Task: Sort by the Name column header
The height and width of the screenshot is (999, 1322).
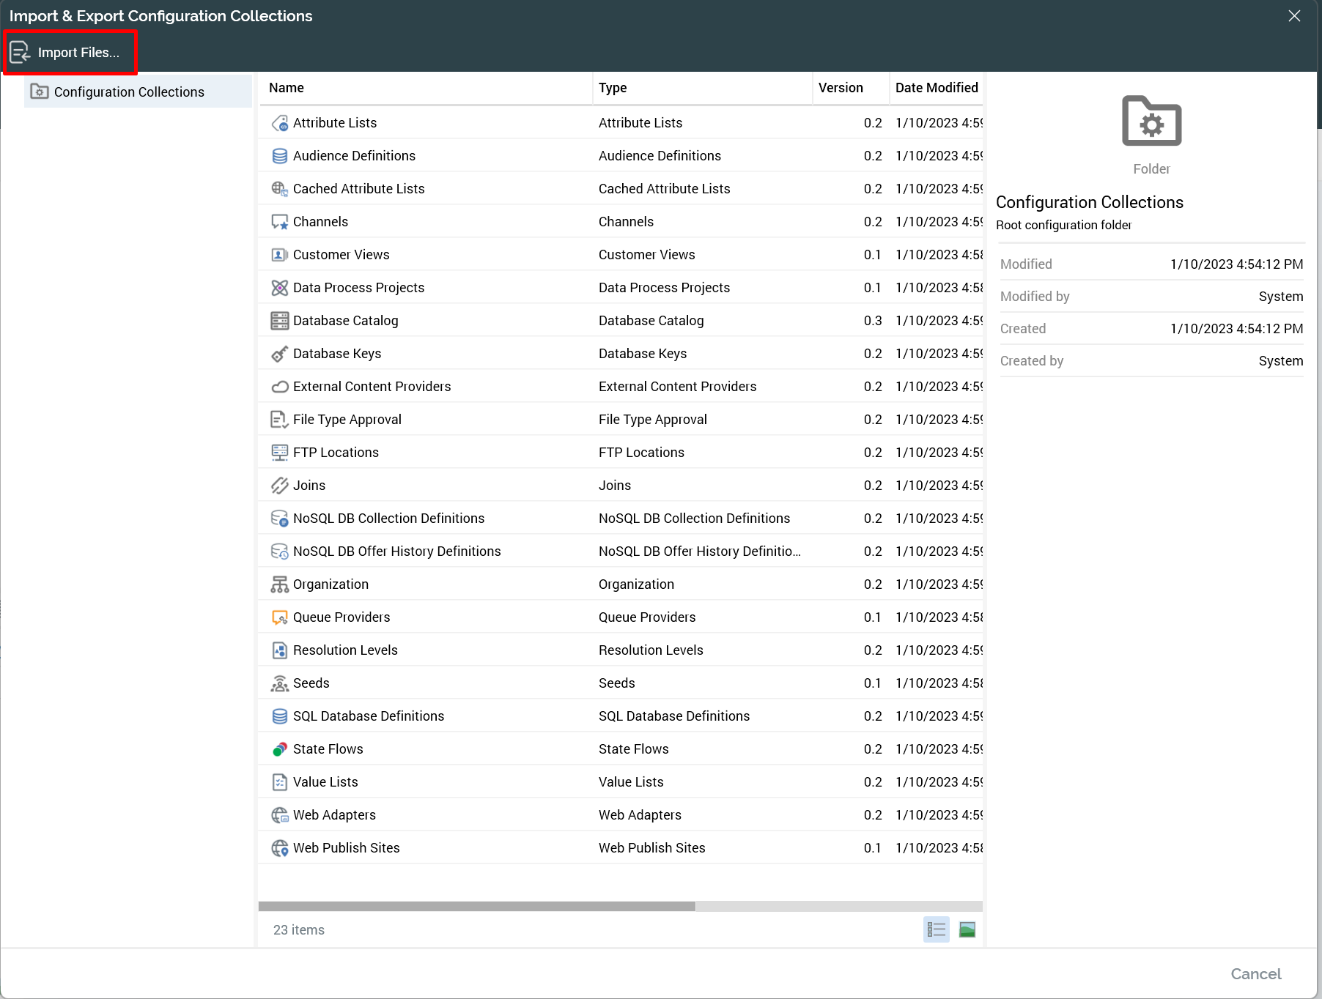Action: (x=287, y=88)
